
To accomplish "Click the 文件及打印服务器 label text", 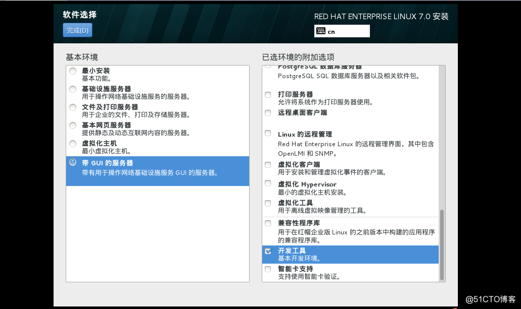I will click(110, 107).
